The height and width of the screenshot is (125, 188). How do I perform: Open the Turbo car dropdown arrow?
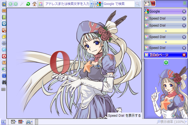pos(32,122)
